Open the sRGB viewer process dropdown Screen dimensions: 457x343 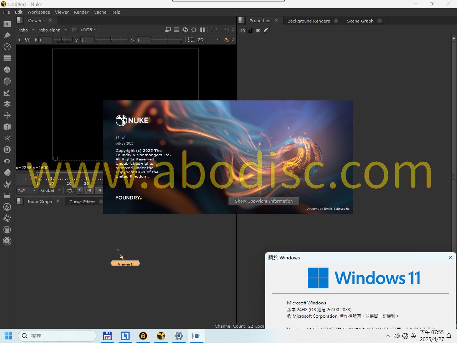(89, 30)
